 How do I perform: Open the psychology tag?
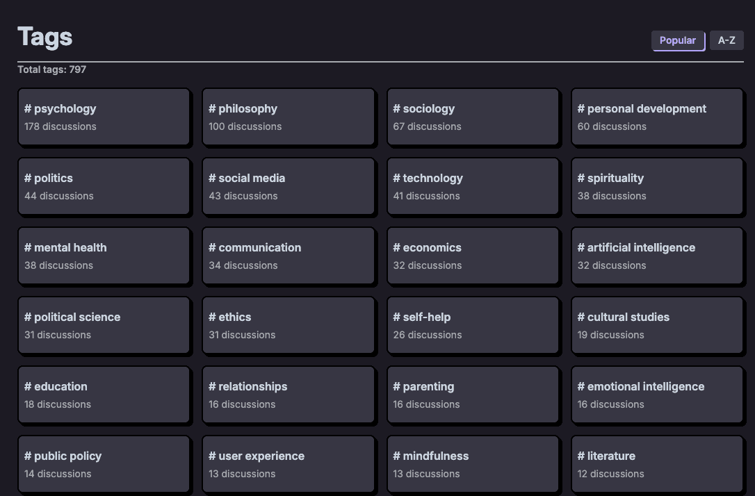[x=104, y=117]
